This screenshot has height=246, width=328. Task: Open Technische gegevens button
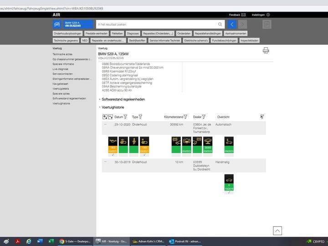tap(66, 41)
